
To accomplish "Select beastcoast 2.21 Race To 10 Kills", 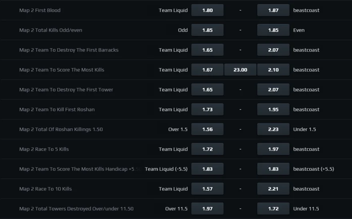I will click(273, 189).
